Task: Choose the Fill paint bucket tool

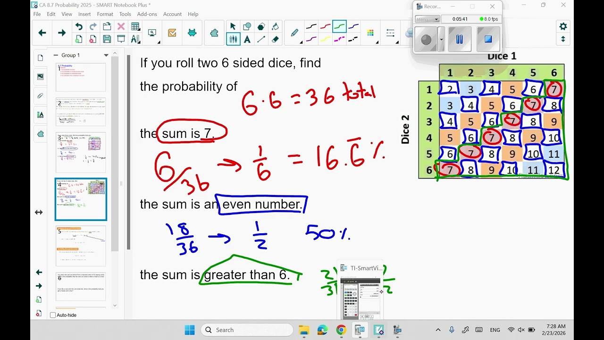Action: tap(275, 26)
